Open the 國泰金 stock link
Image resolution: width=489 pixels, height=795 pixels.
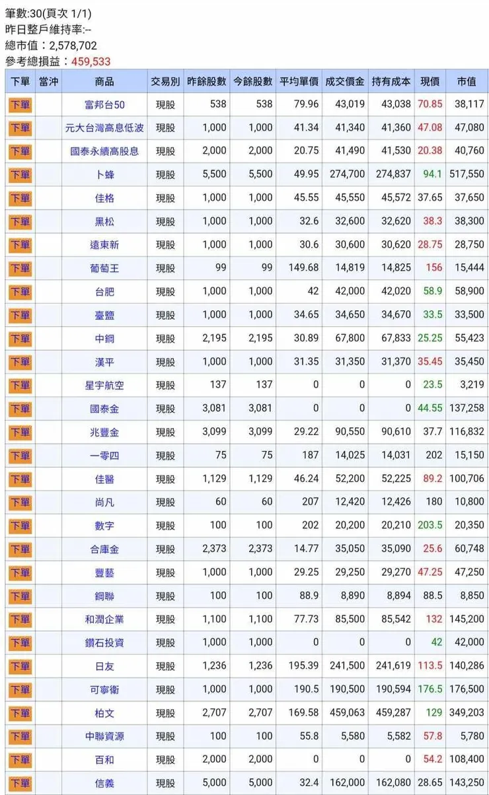[104, 409]
